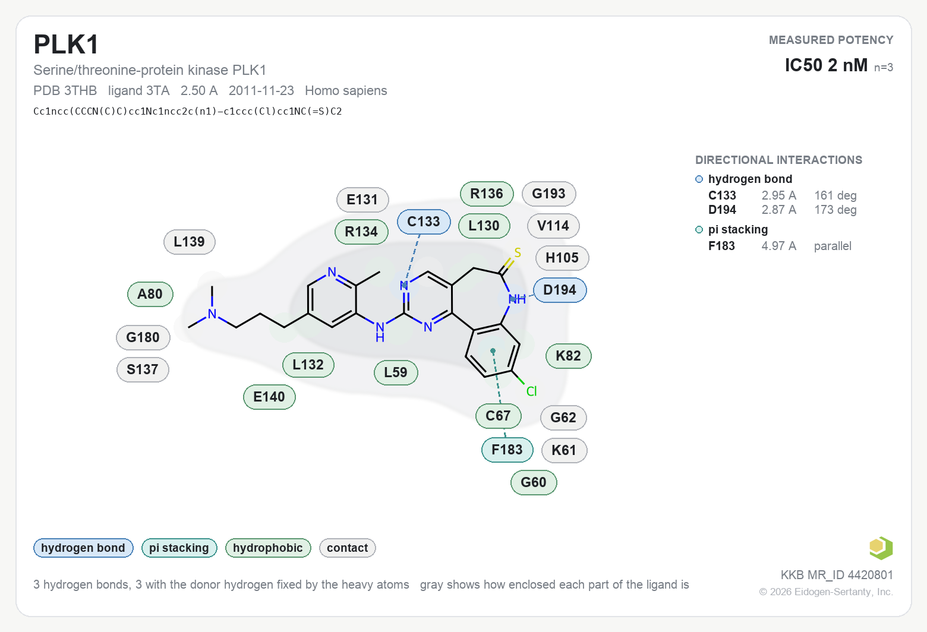This screenshot has width=927, height=632.
Task: Select the L130 residue bubble
Action: [x=484, y=226]
